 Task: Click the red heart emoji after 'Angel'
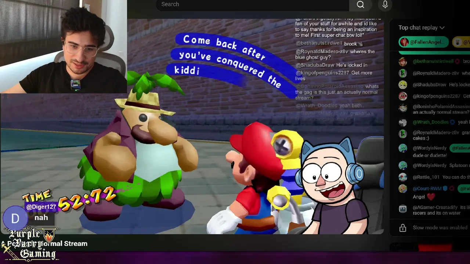tap(431, 197)
